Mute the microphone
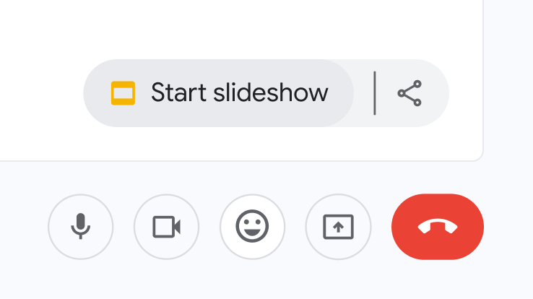The width and height of the screenshot is (533, 299). coord(80,227)
